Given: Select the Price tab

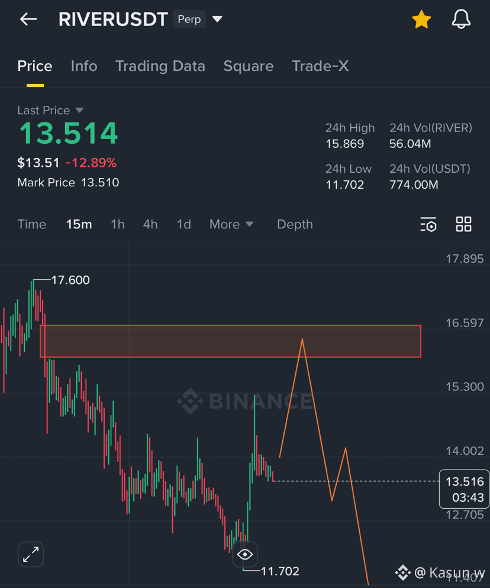Looking at the screenshot, I should (x=35, y=66).
